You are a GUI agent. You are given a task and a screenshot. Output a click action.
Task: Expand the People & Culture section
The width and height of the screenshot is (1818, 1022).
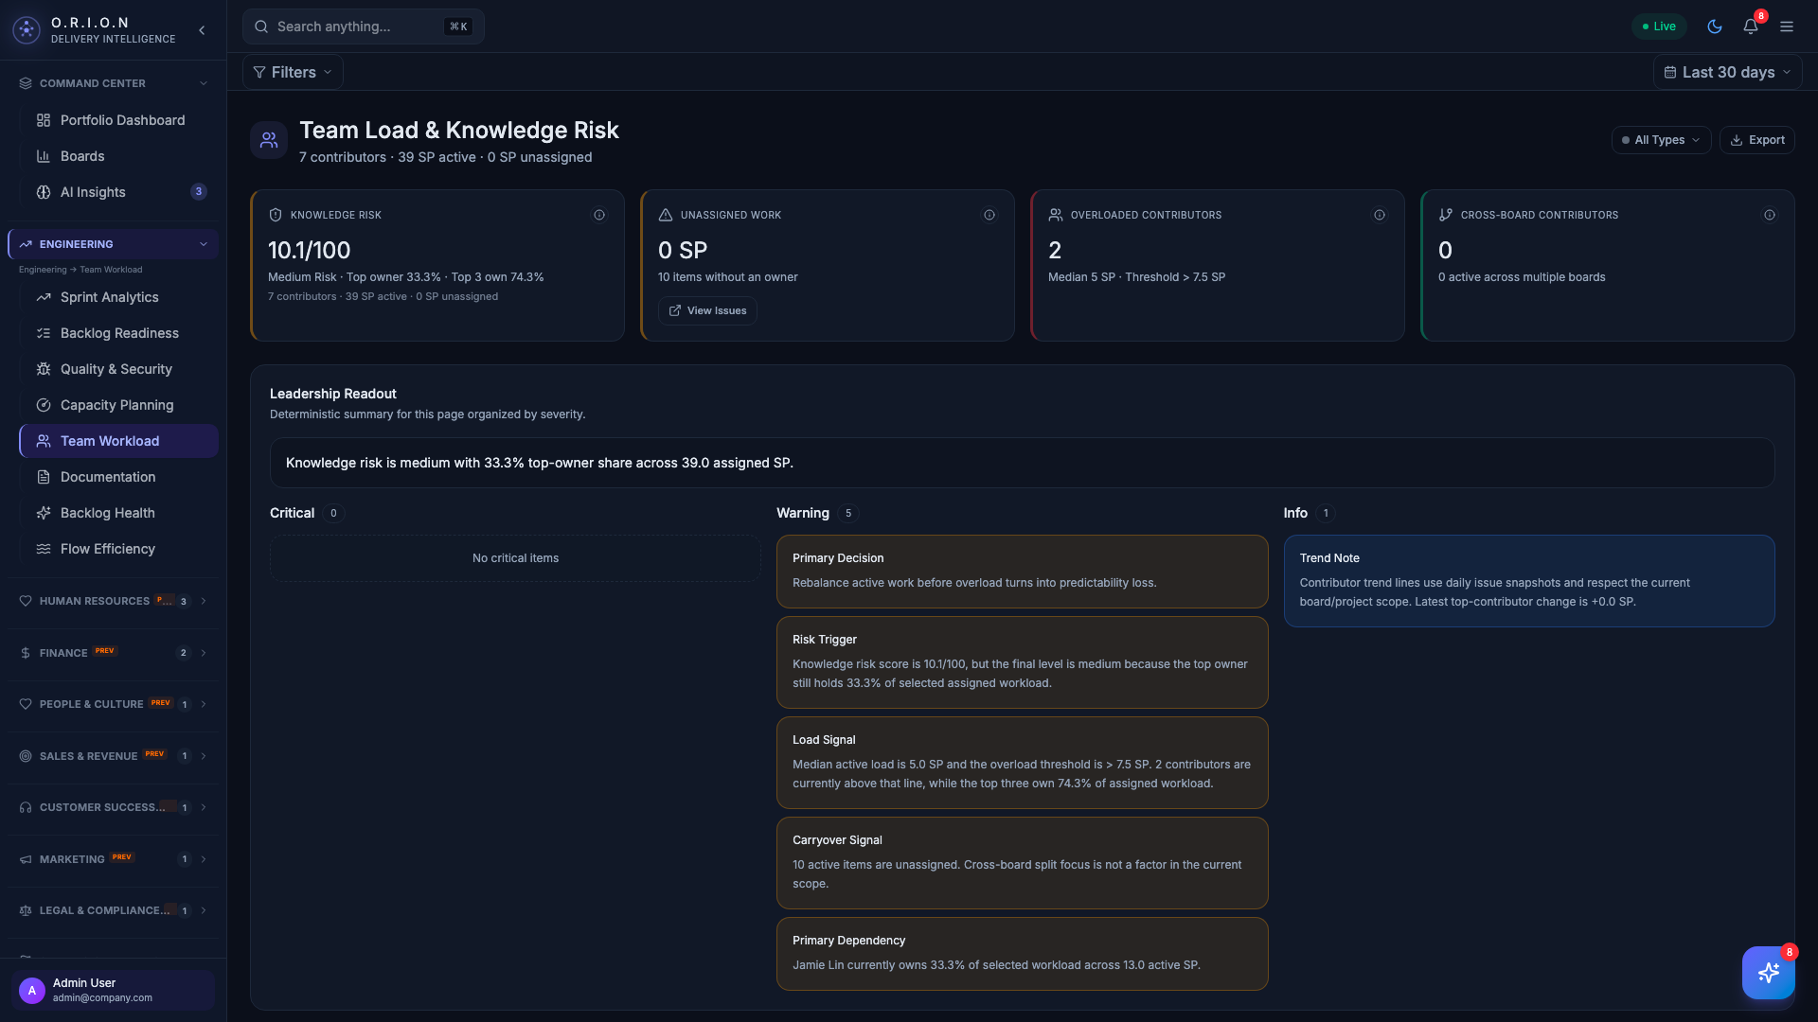click(114, 704)
